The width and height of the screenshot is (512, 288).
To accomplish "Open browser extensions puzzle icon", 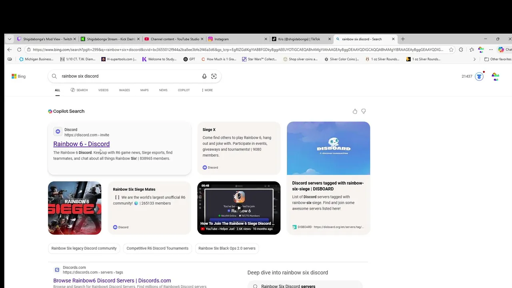I will (x=461, y=50).
